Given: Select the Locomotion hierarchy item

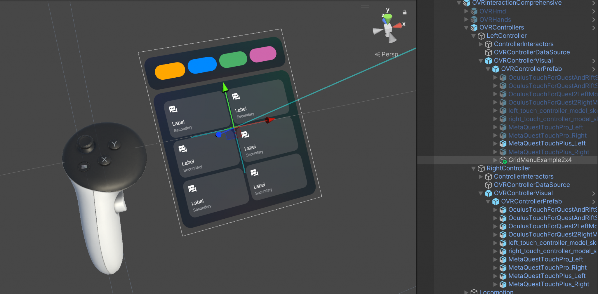Looking at the screenshot, I should pos(496,291).
